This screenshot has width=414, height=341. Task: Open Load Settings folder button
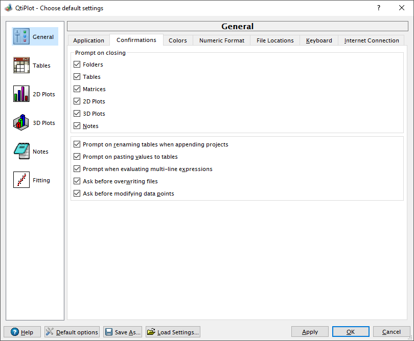click(173, 332)
